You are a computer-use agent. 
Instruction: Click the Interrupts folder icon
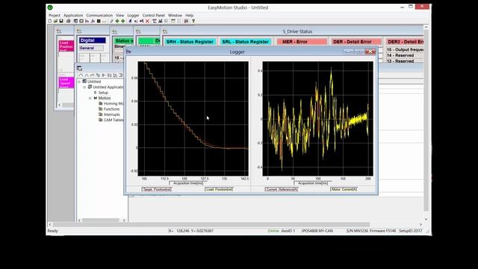point(101,114)
